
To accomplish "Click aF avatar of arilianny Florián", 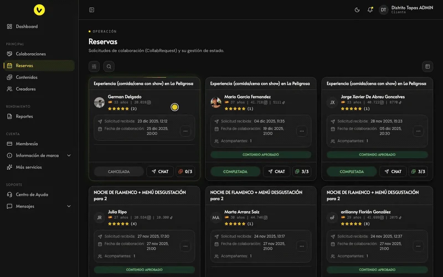I will coord(332,217).
